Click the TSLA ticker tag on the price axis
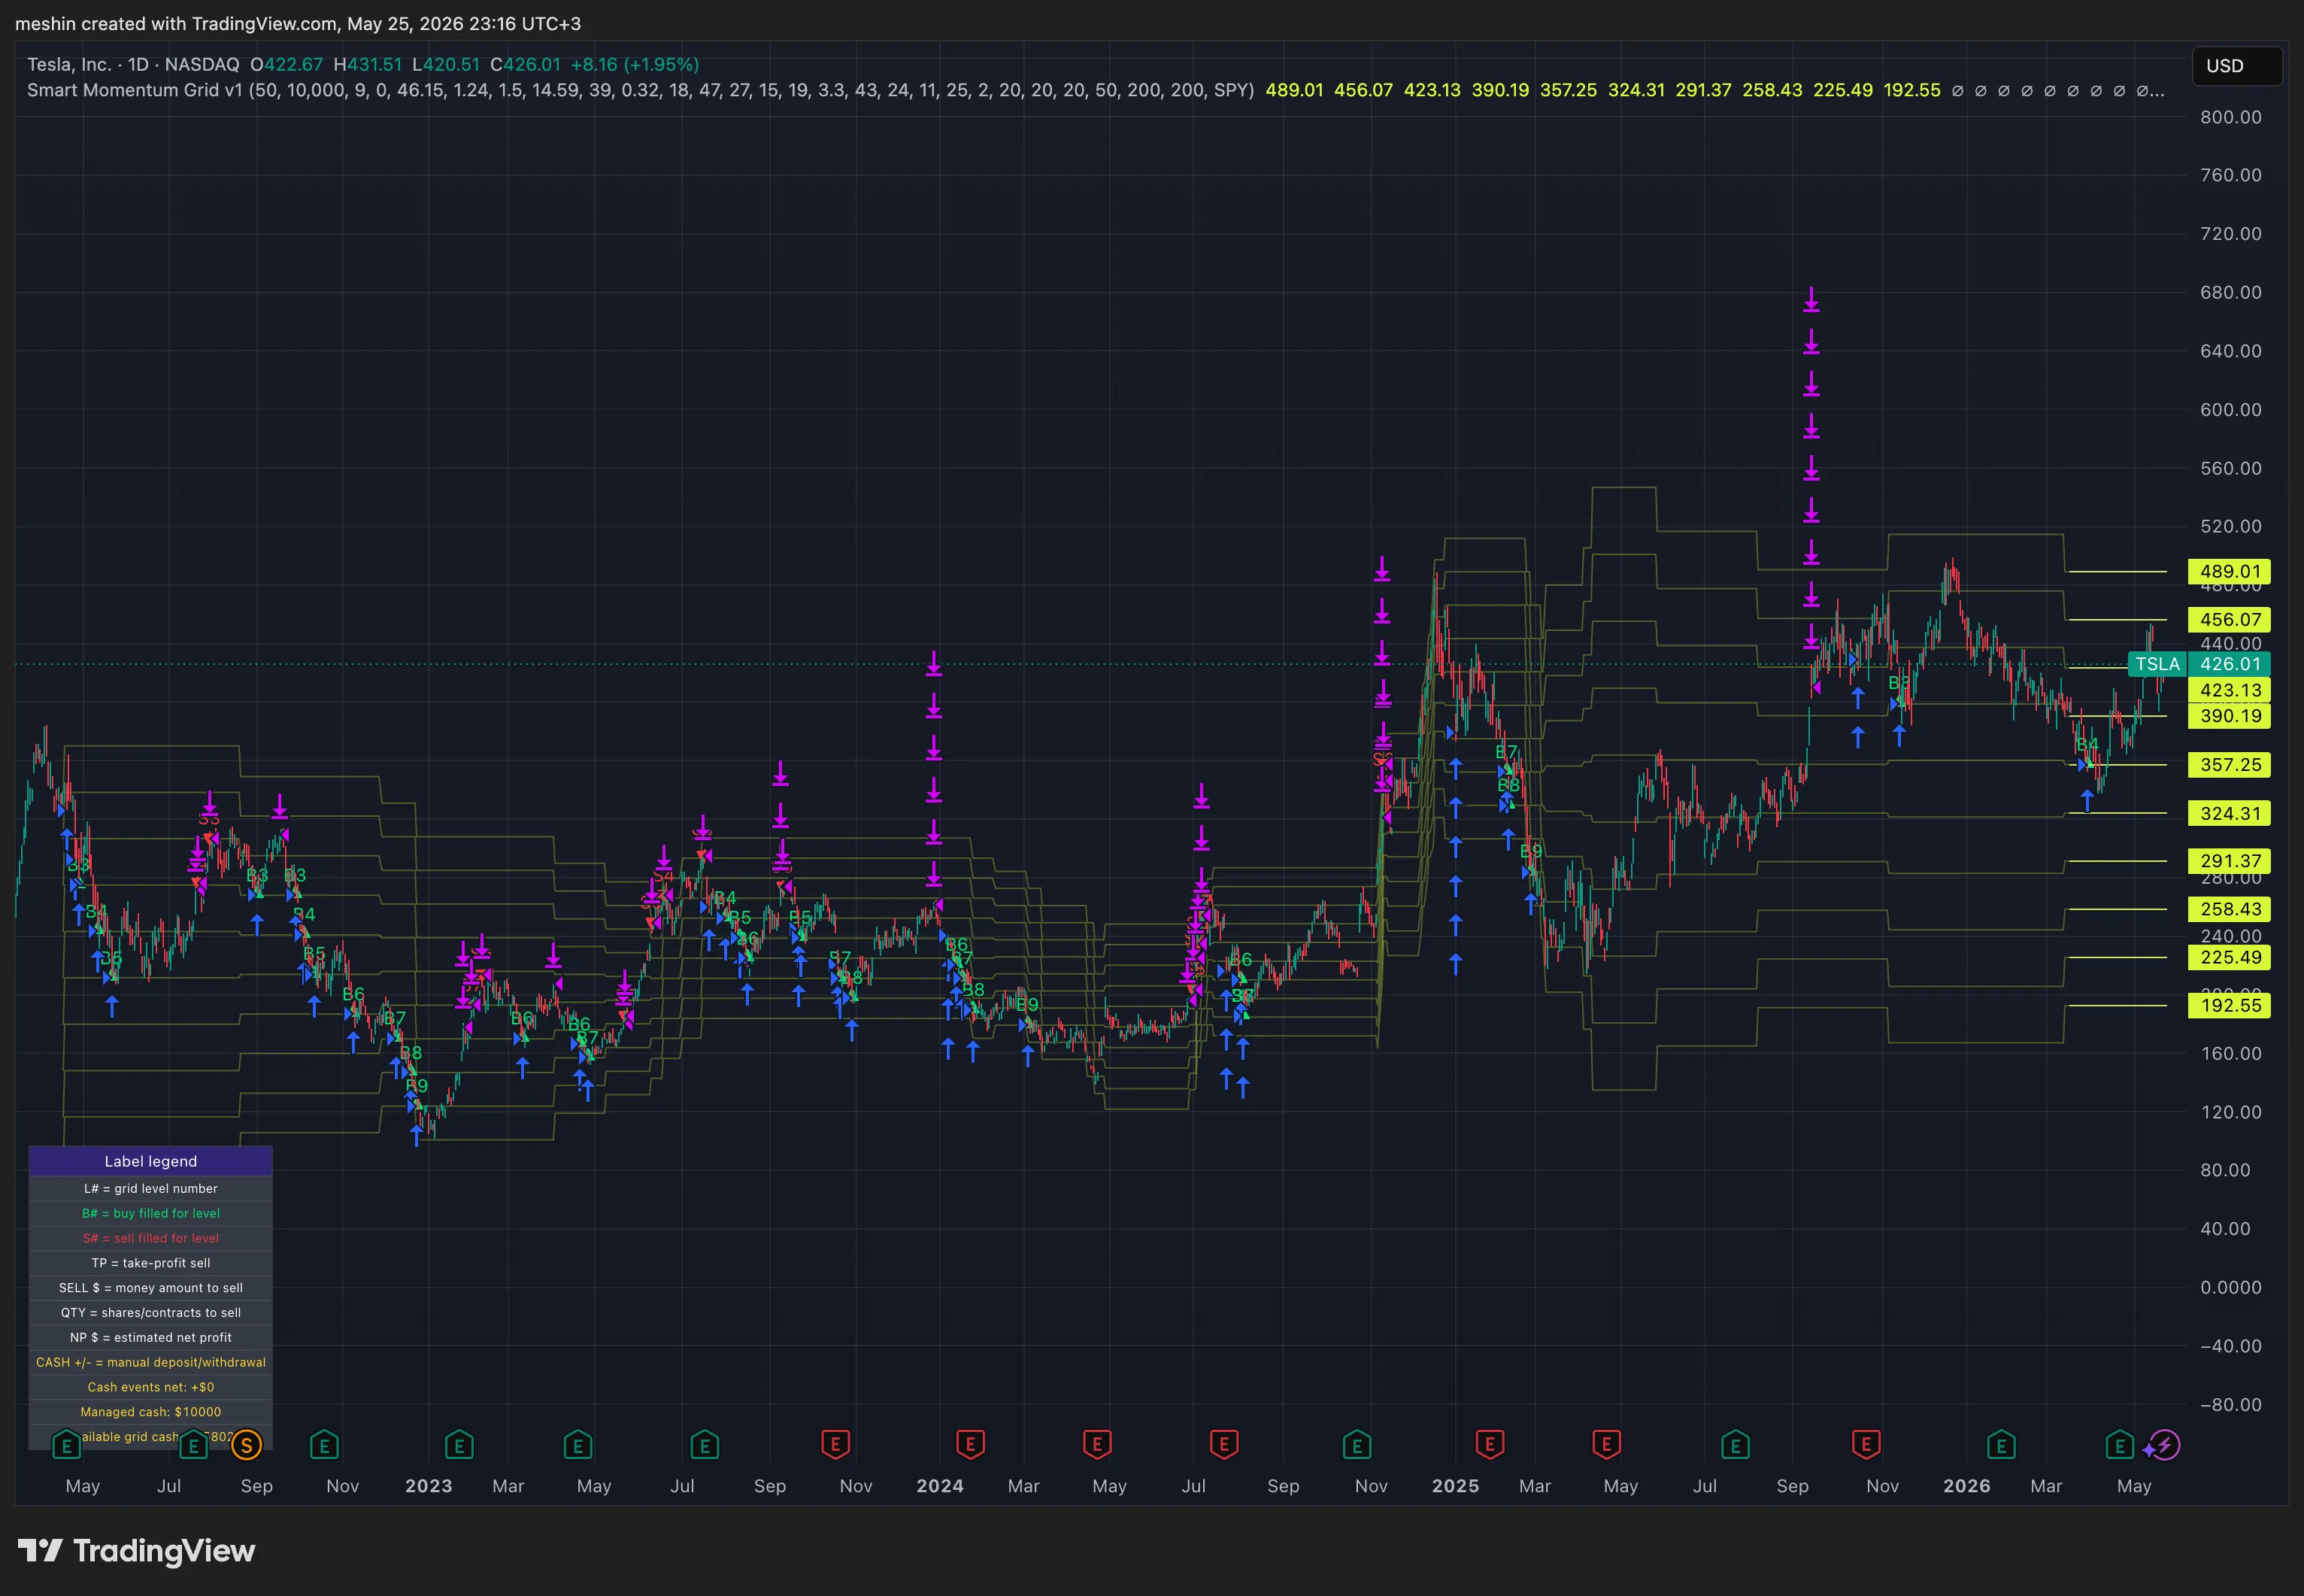Screen dimensions: 2304x1596 [2157, 664]
